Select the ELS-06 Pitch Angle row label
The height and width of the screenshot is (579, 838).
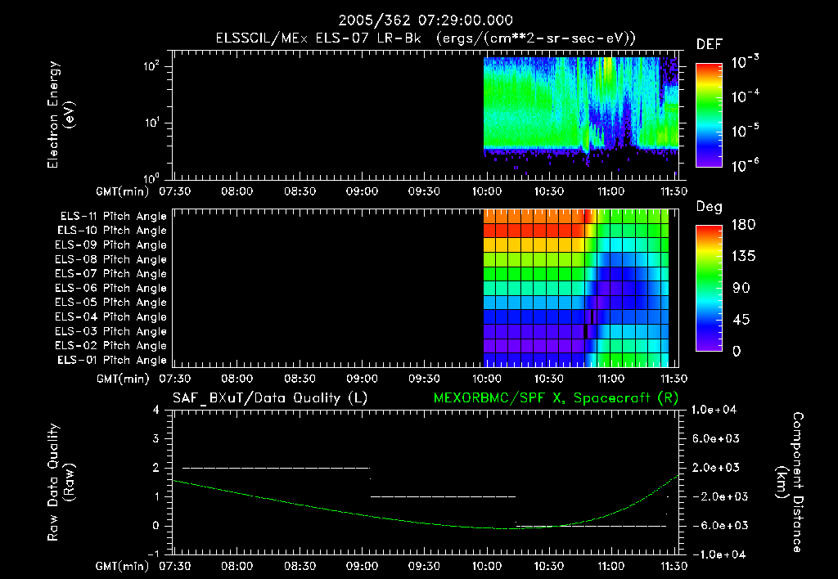click(110, 288)
